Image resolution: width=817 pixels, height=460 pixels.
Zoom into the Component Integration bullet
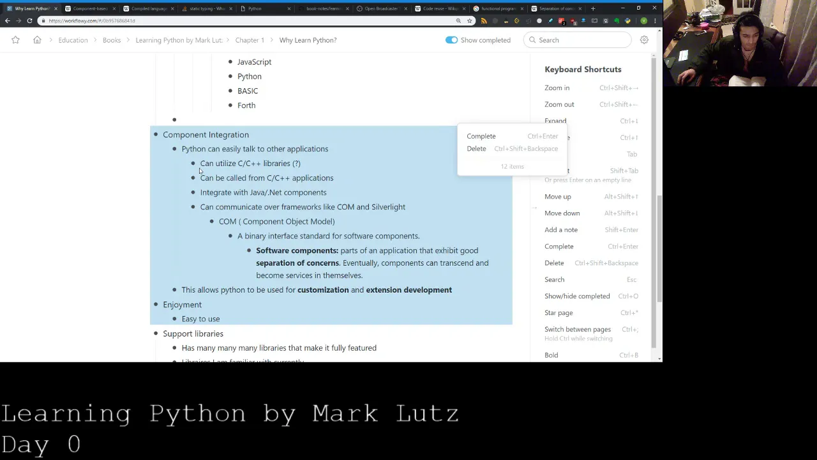coord(155,135)
